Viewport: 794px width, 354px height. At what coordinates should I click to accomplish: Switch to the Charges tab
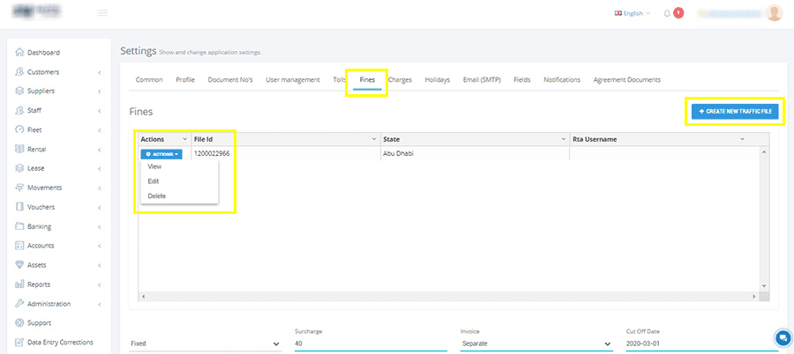pos(400,80)
